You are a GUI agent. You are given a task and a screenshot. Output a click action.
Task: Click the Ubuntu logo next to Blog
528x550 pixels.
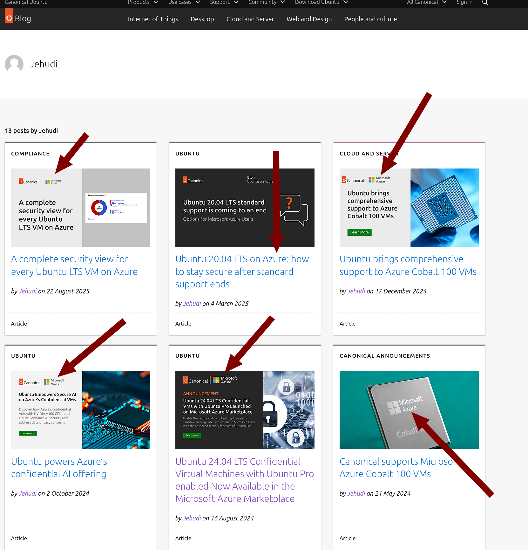click(x=9, y=16)
